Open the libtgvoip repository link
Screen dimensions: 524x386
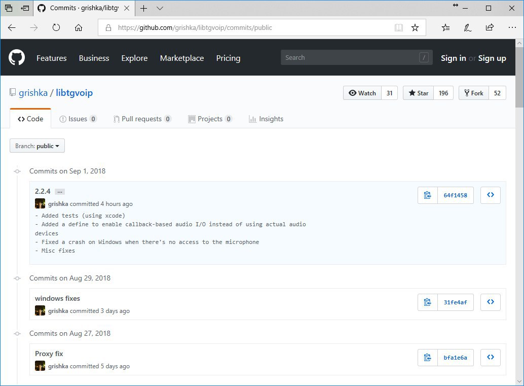[x=74, y=93]
